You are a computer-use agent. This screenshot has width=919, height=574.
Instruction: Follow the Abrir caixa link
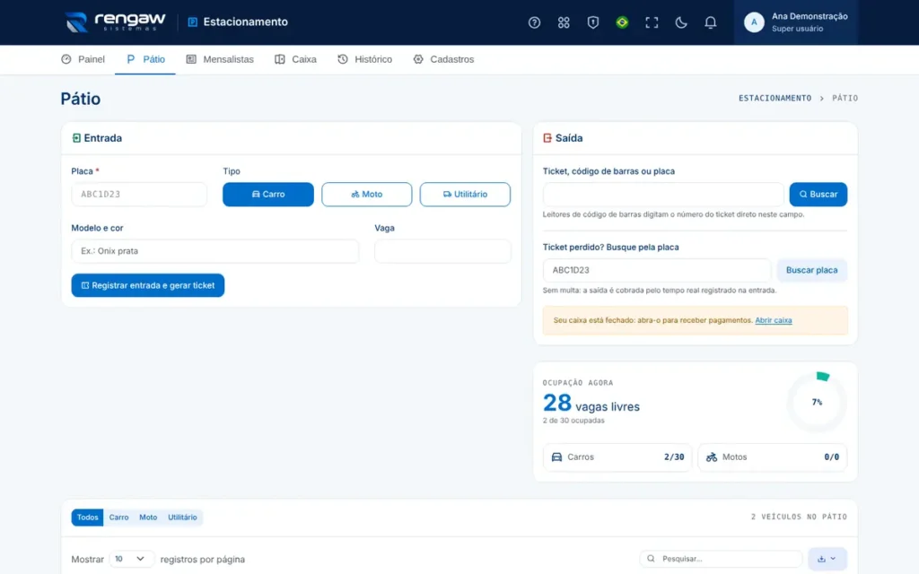[x=773, y=320]
